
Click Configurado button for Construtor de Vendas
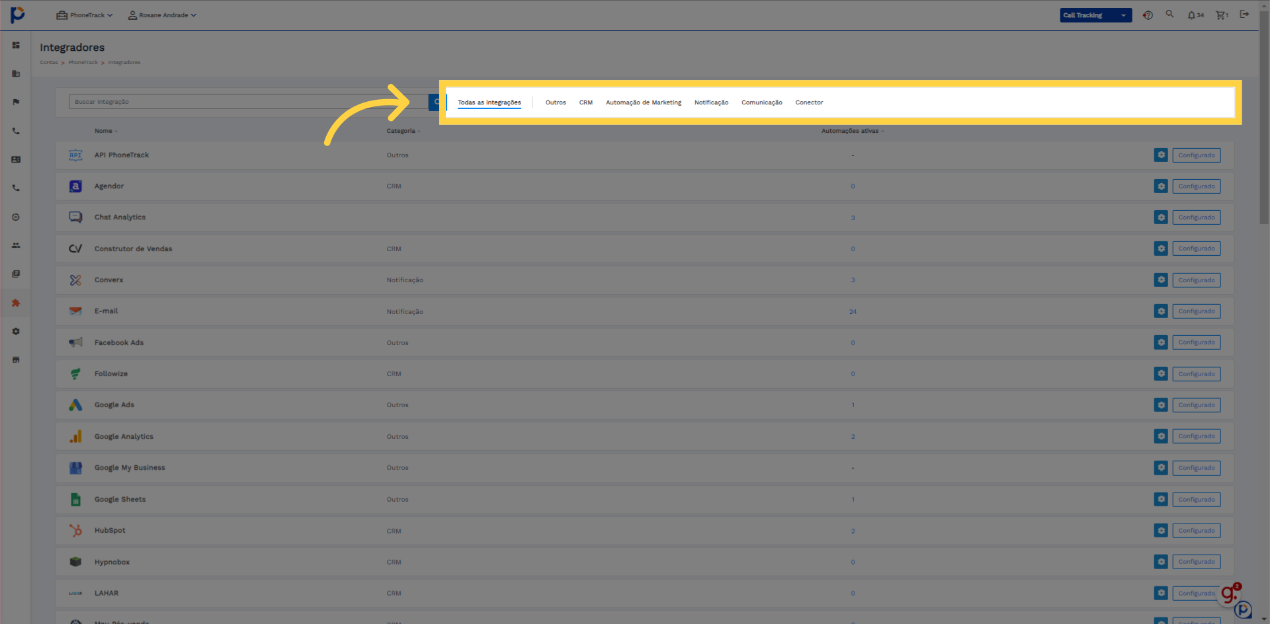1197,249
